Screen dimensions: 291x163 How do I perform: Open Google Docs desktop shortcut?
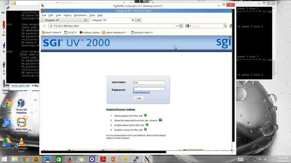(x=7, y=124)
